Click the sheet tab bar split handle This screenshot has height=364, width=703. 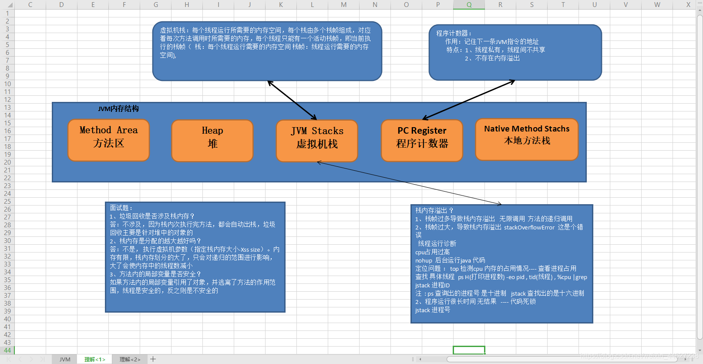tap(413, 359)
